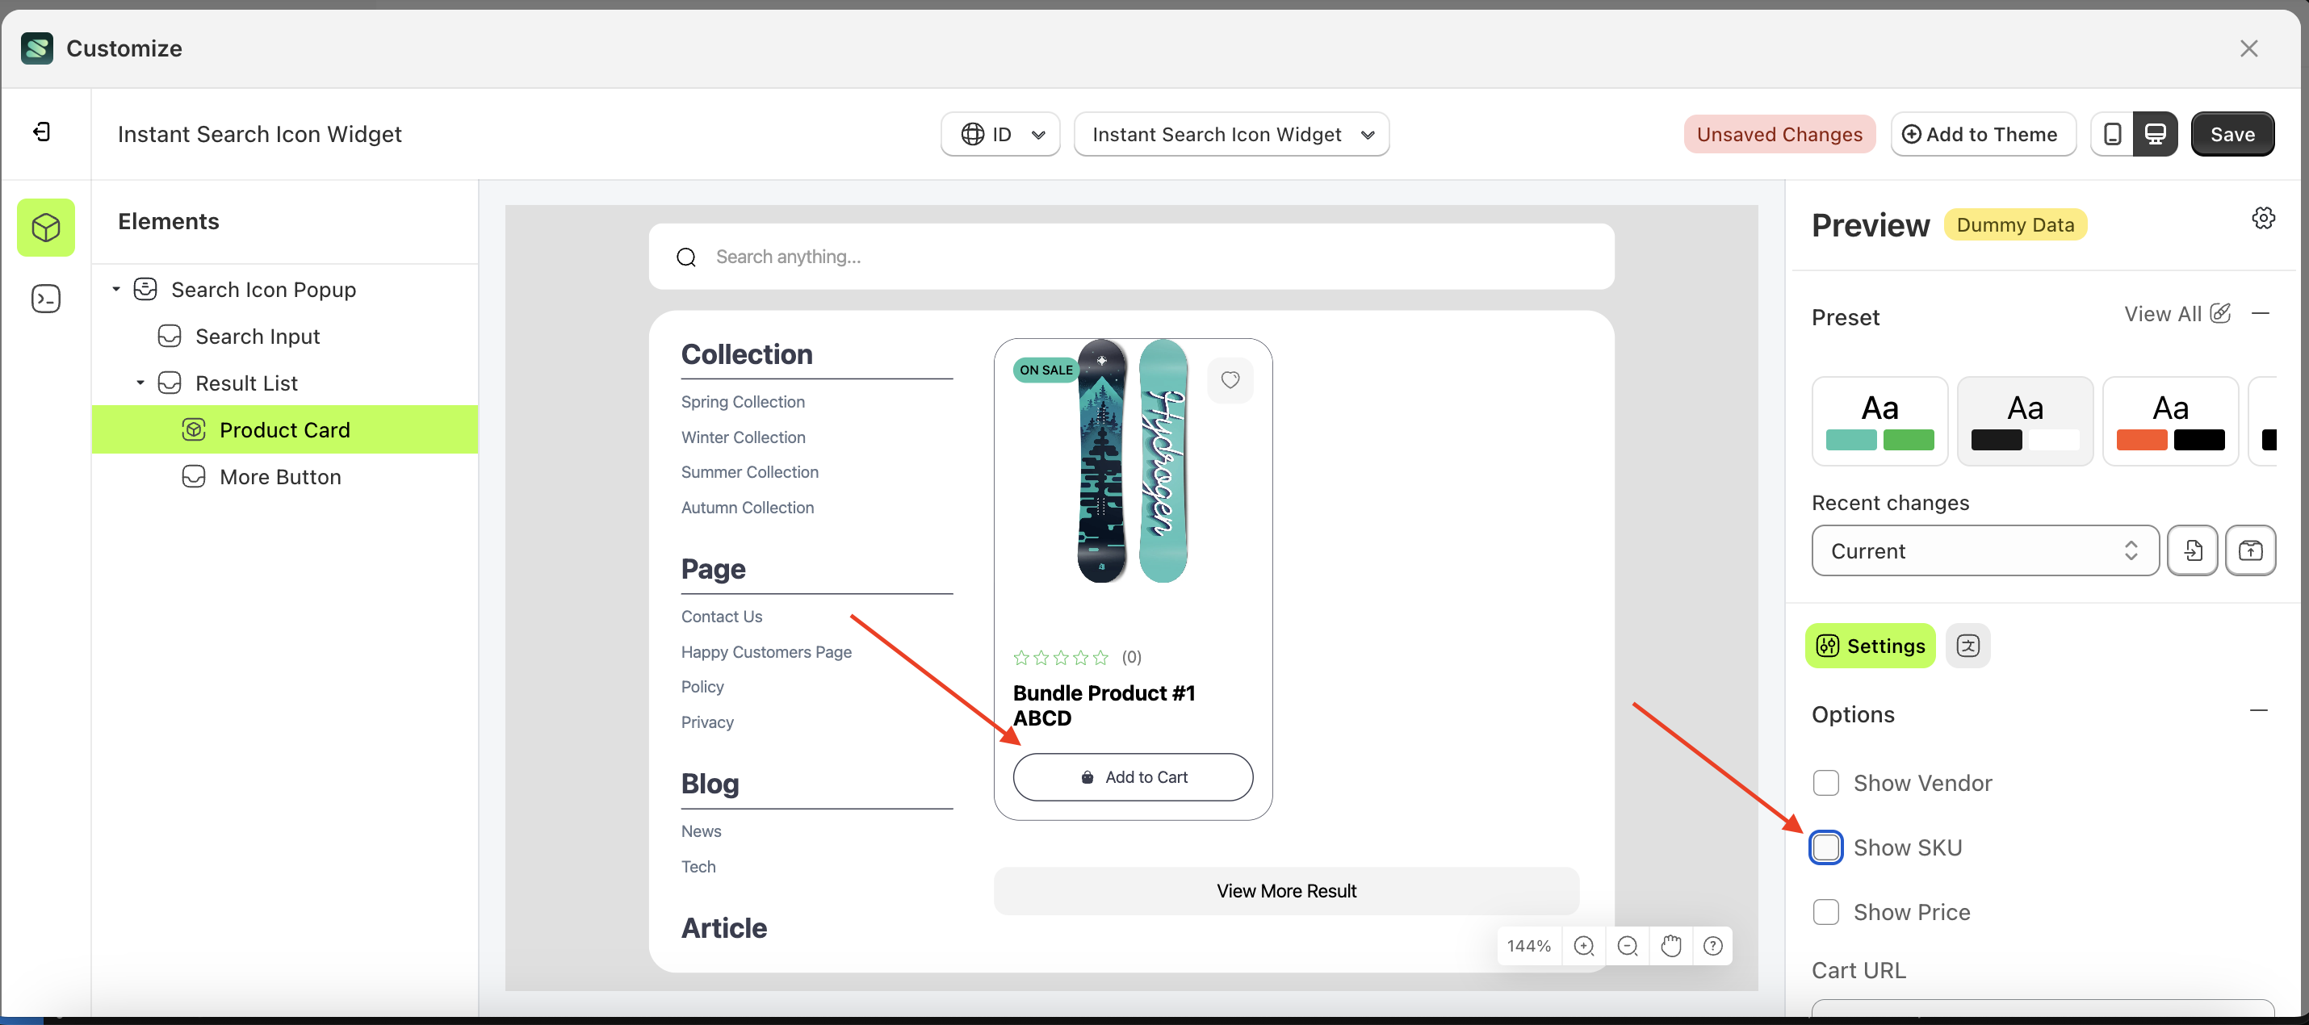Enable the Show Price checkbox
This screenshot has height=1025, width=2309.
[1826, 911]
